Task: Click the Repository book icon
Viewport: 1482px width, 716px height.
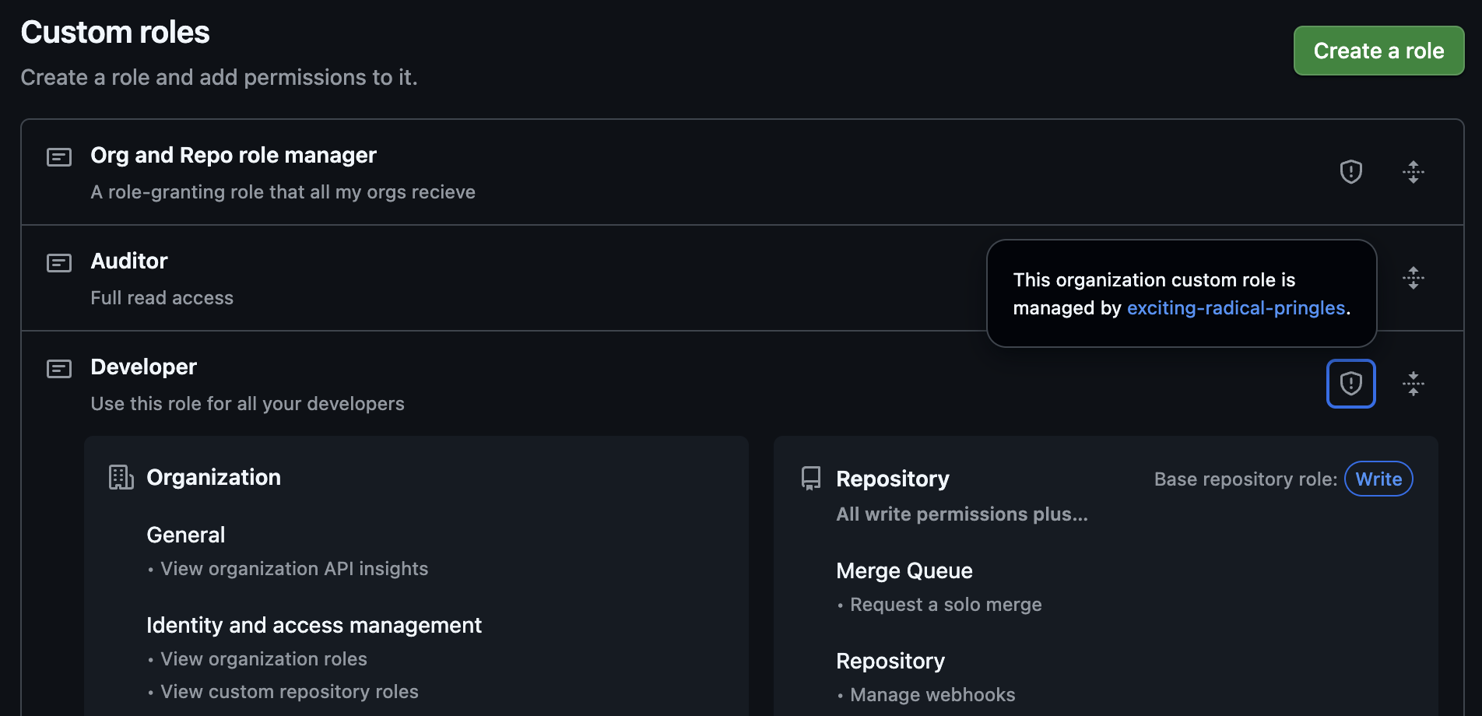Action: (809, 478)
